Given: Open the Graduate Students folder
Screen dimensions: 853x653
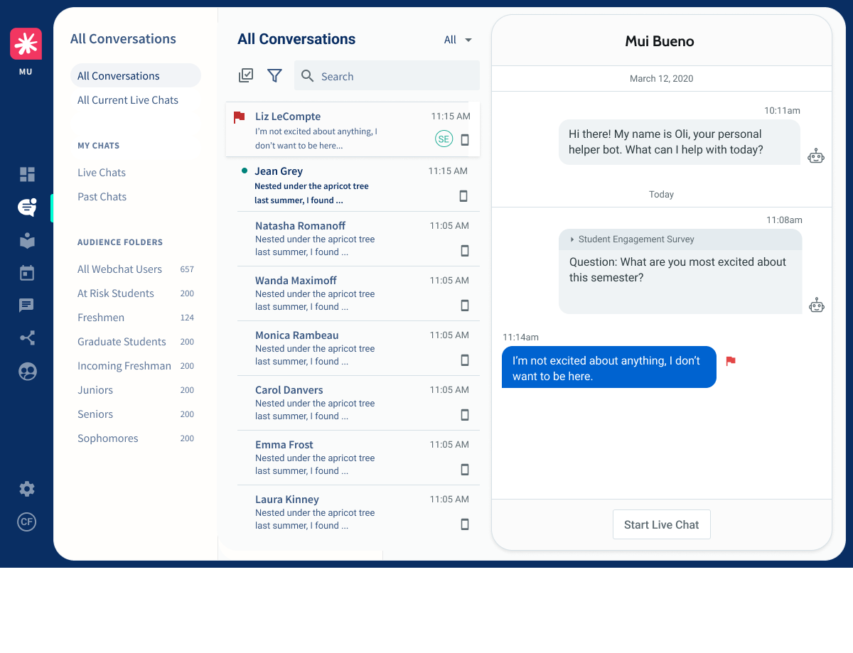Looking at the screenshot, I should coord(135,342).
